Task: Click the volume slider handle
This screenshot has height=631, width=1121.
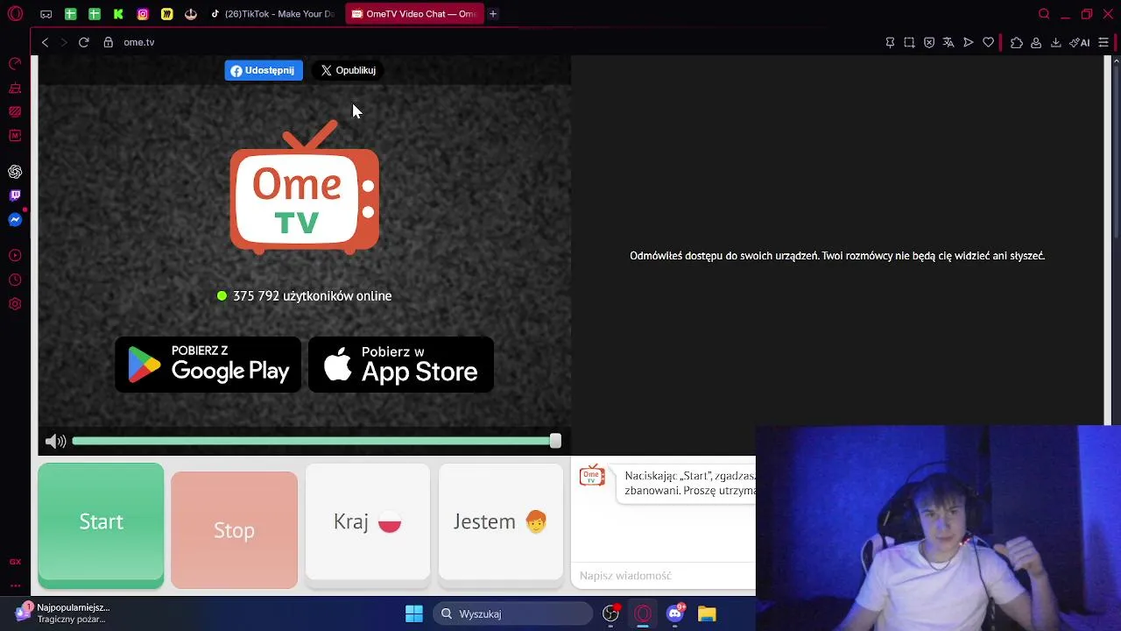Action: [x=555, y=442]
